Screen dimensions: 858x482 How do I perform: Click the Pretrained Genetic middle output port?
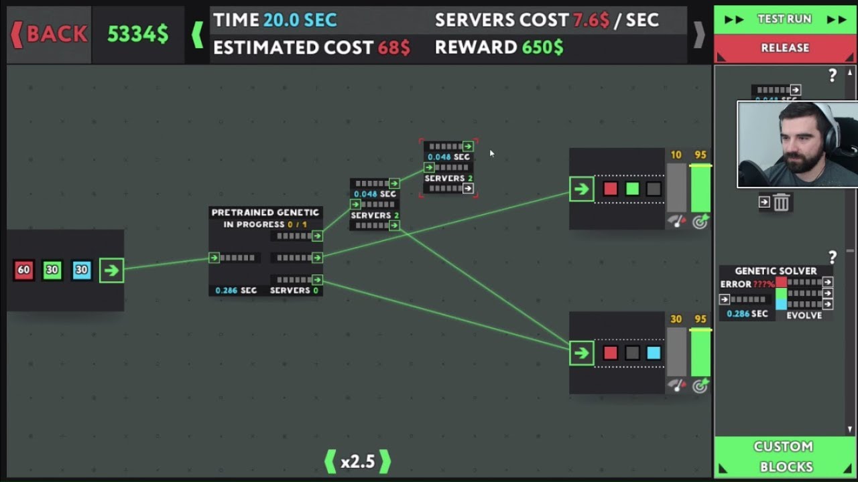[317, 258]
